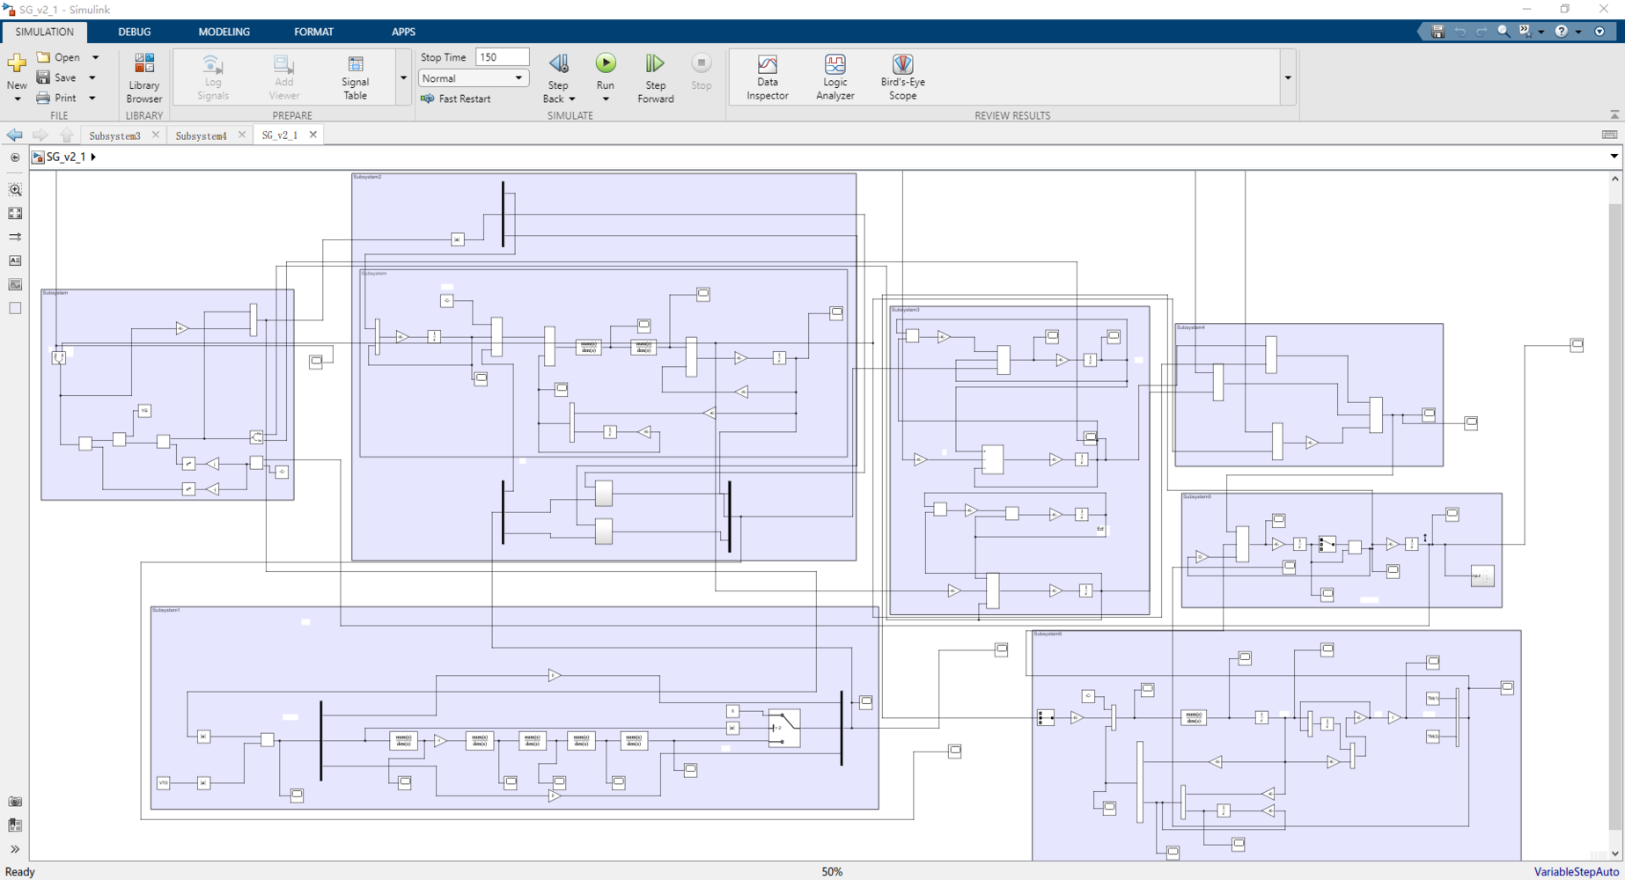Click the quick access Undo icon
Image resolution: width=1625 pixels, height=880 pixels.
click(x=1460, y=31)
